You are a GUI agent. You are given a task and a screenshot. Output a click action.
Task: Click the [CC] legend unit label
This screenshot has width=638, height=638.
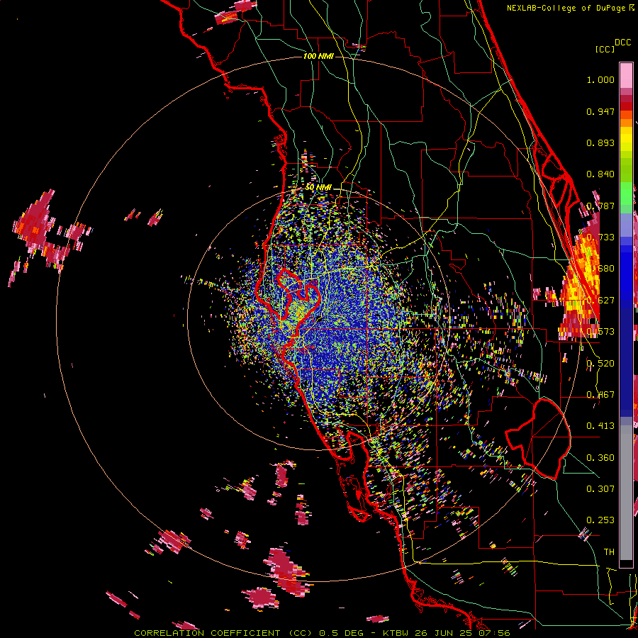(x=605, y=49)
